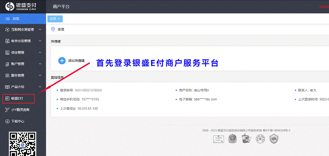Screen dimensions: 329x156
Task: Click the 添加快捷键 link
Action: pyautogui.click(x=76, y=61)
